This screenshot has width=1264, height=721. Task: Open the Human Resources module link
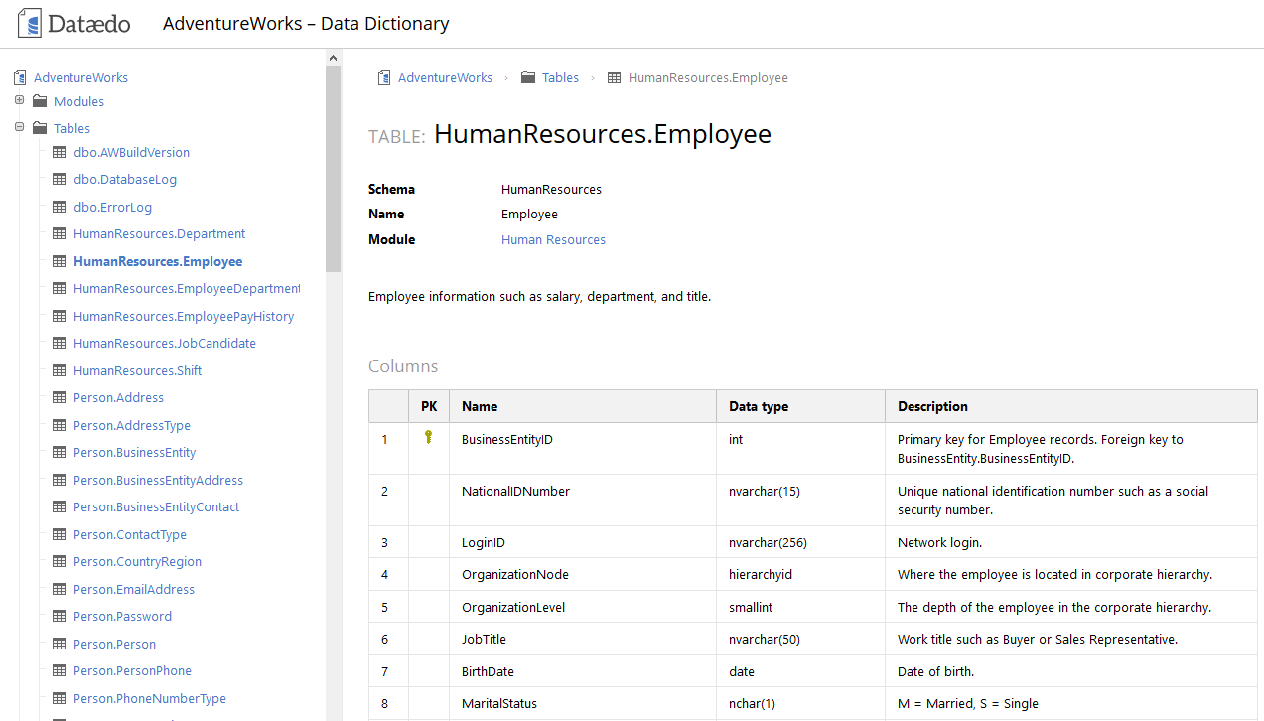point(553,239)
